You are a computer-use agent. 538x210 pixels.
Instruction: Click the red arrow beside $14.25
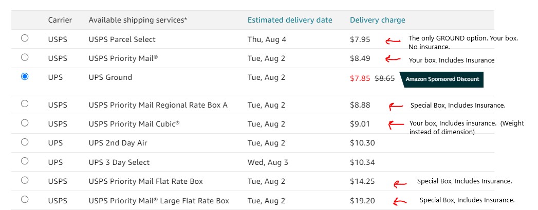tap(400, 184)
